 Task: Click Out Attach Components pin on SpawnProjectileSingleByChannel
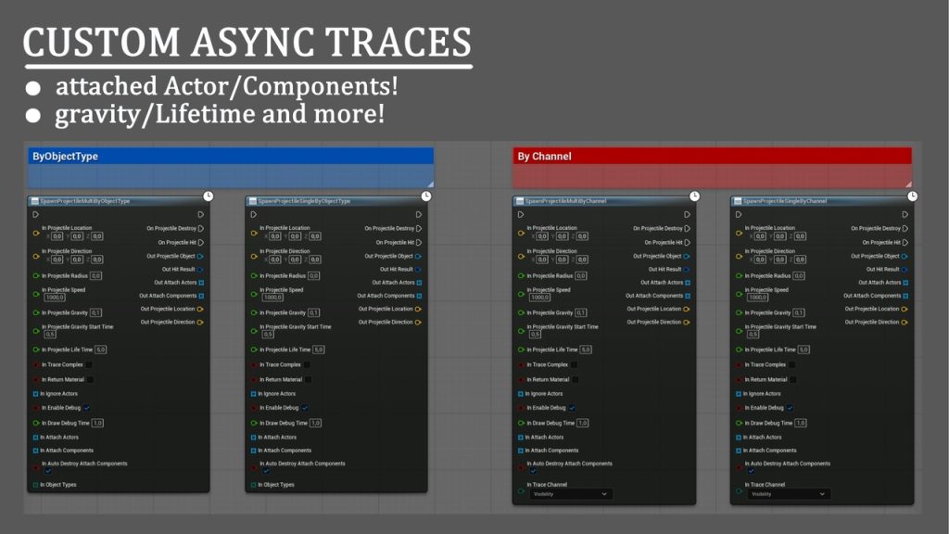(x=904, y=296)
